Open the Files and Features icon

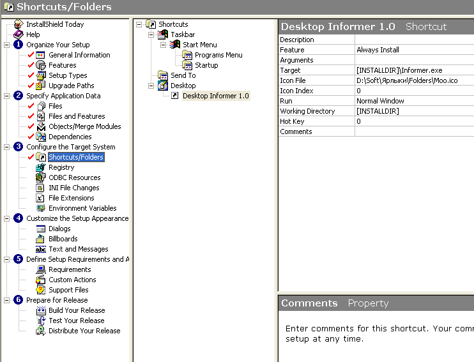tap(40, 116)
